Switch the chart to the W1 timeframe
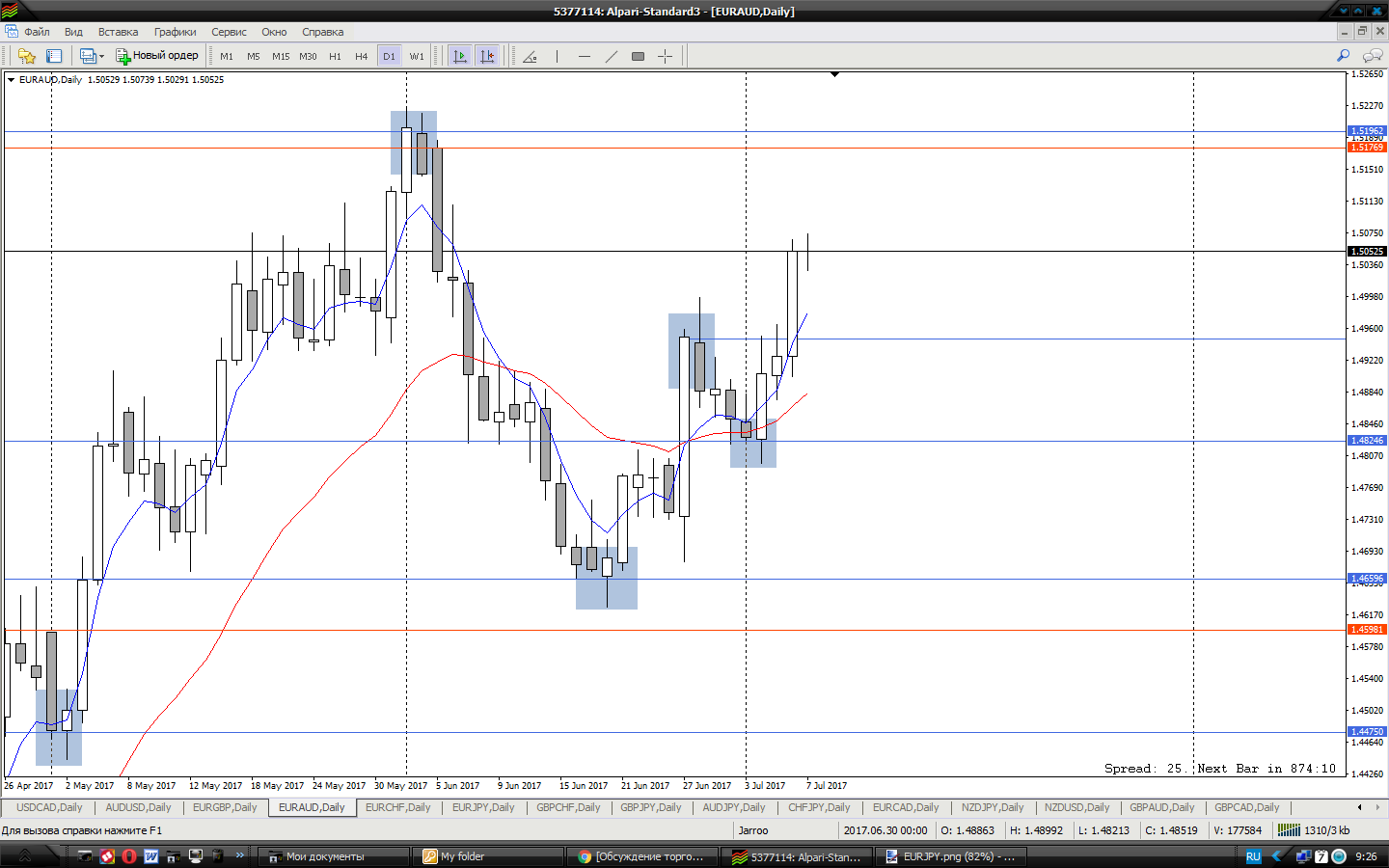Screen dimensions: 1389x868 click(x=416, y=56)
